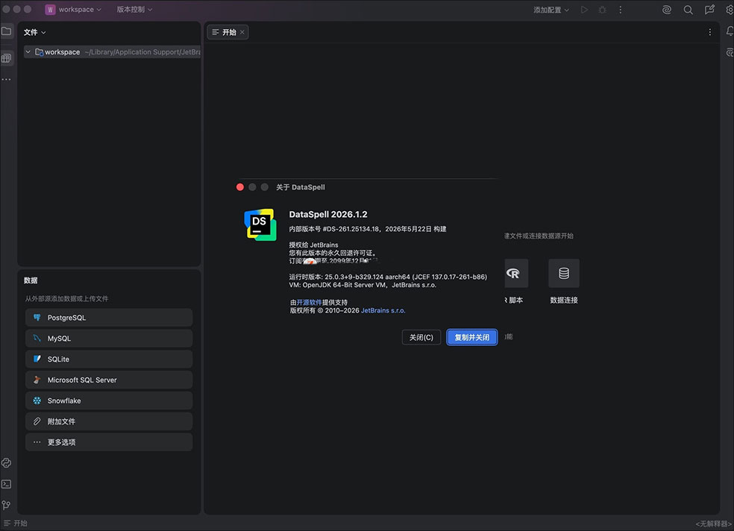Click the 开始 status bar breadcrumb
The image size is (734, 531).
pos(16,523)
